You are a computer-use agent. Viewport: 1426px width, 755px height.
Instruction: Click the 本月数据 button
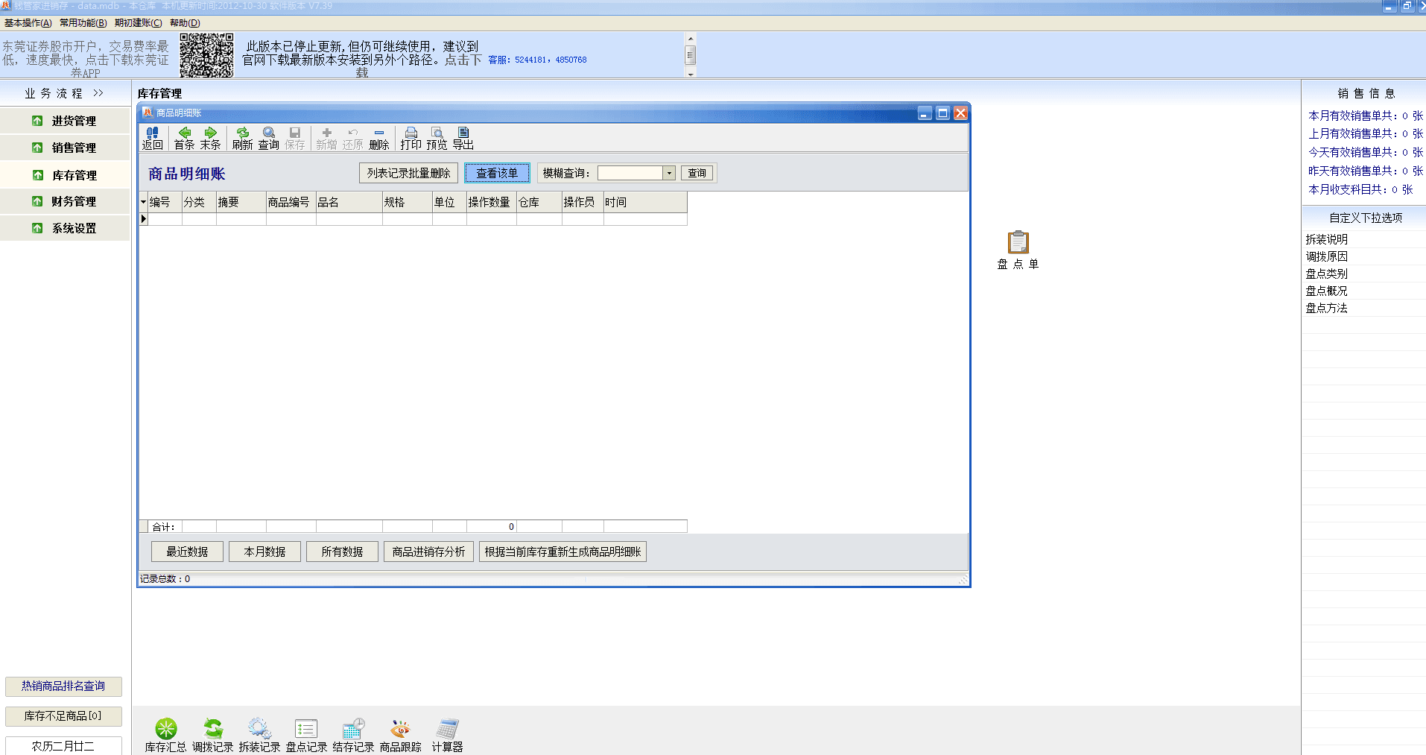[x=264, y=552]
